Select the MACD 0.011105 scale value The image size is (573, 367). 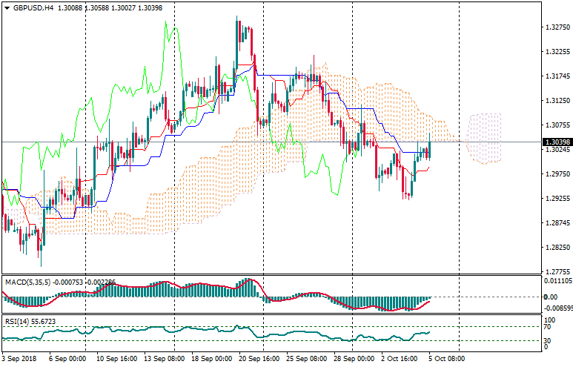(557, 282)
